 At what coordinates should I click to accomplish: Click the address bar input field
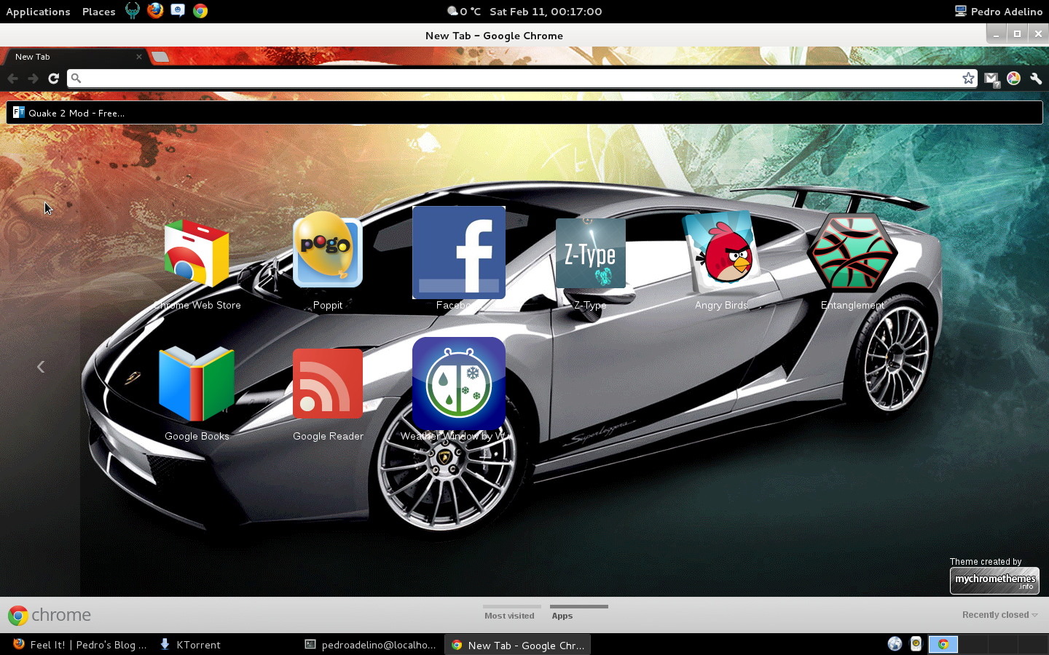(x=522, y=78)
